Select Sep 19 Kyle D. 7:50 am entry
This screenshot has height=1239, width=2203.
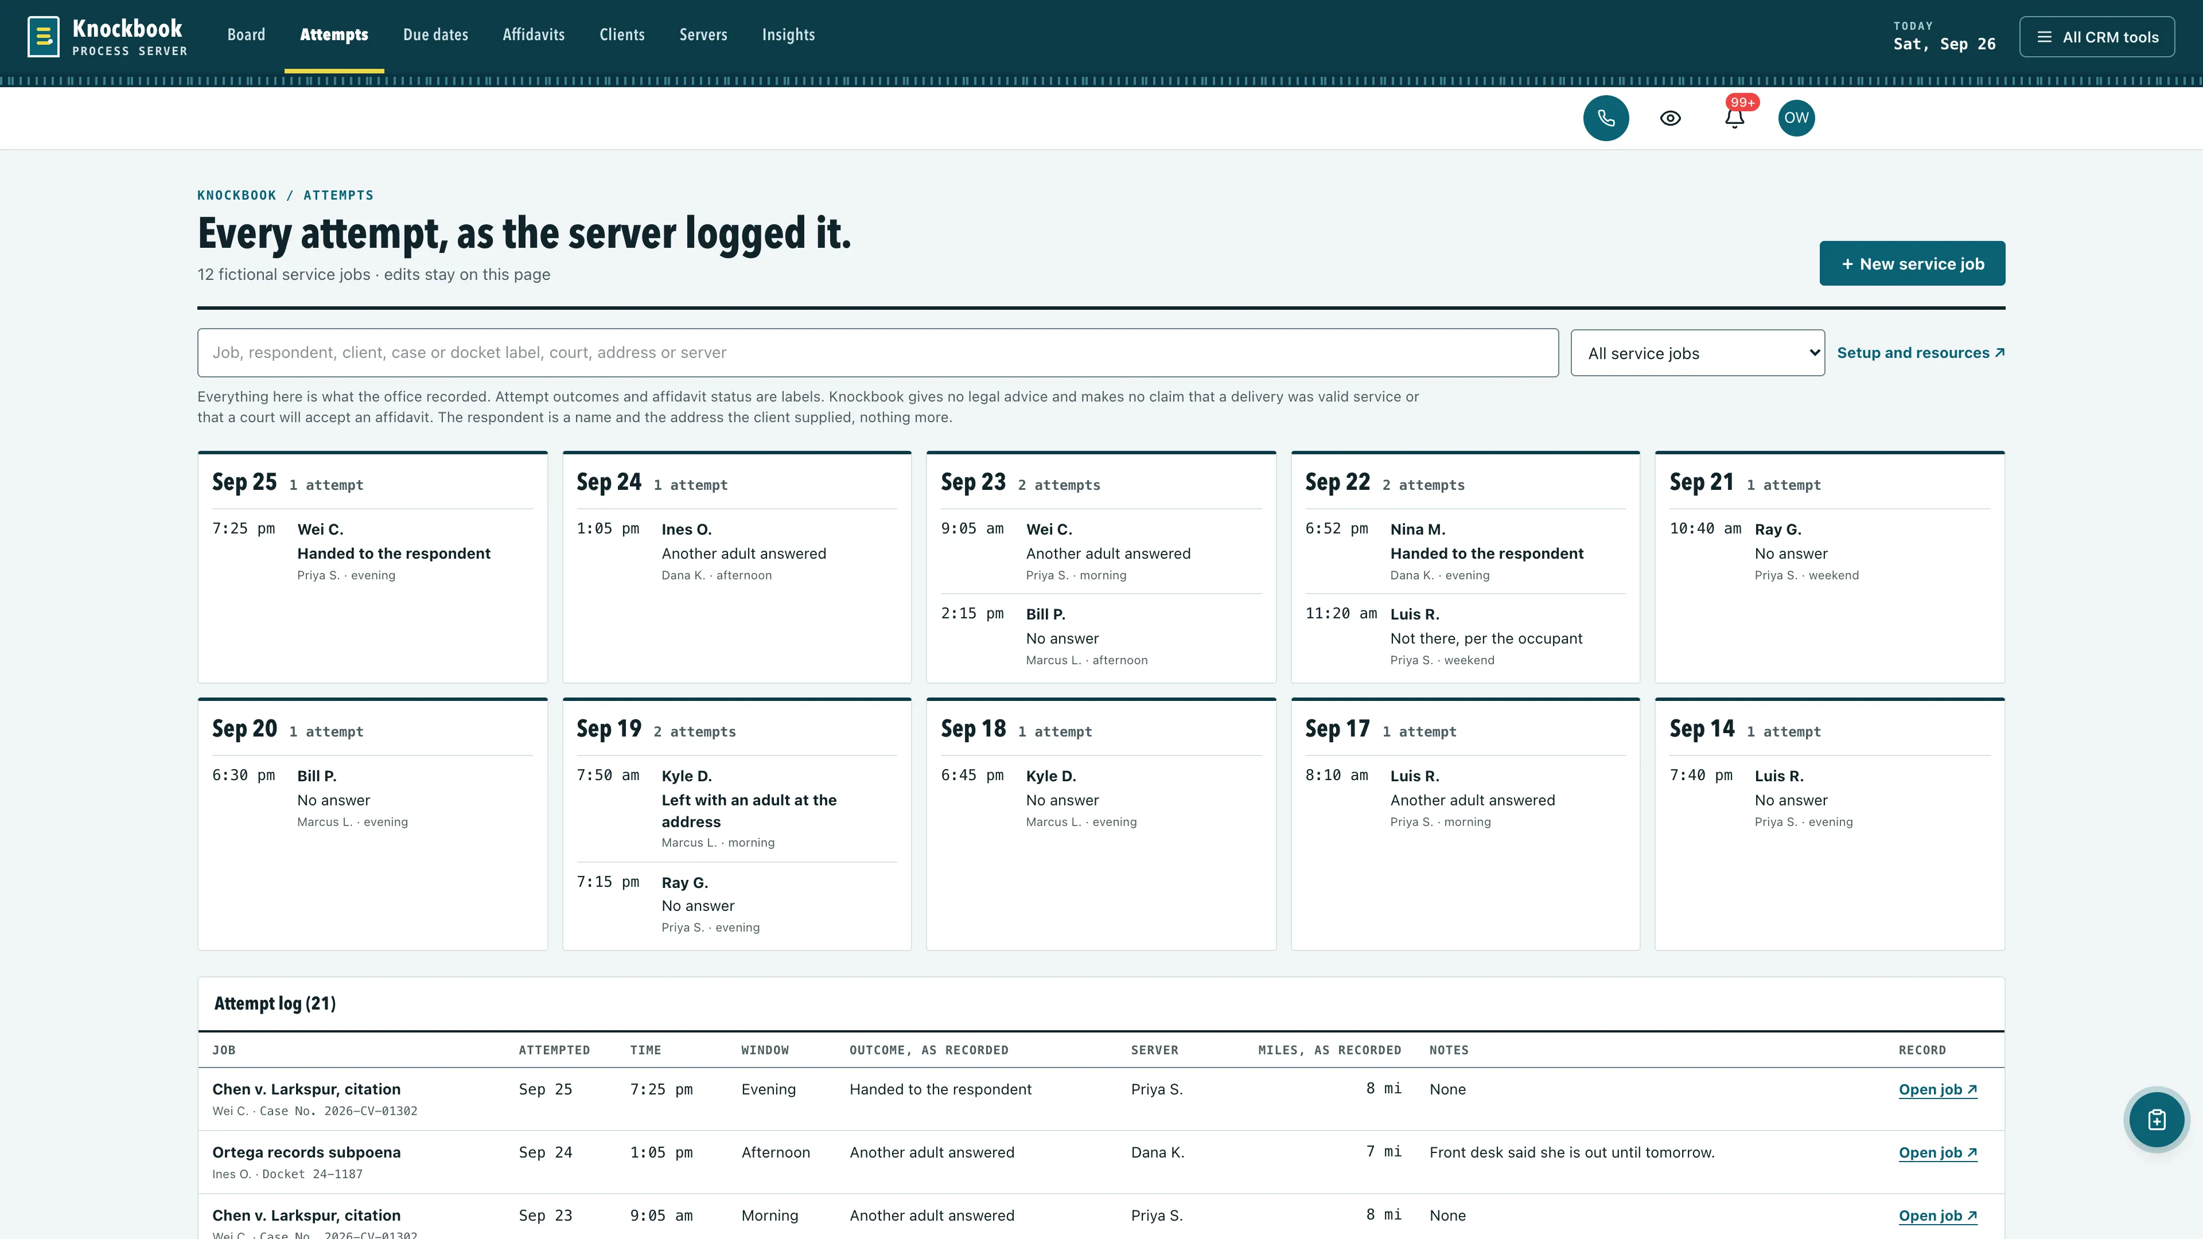pyautogui.click(x=736, y=808)
